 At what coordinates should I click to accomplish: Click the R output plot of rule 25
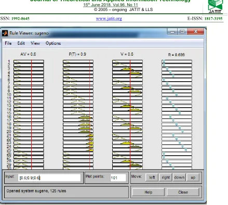pyautogui.click(x=177, y=150)
